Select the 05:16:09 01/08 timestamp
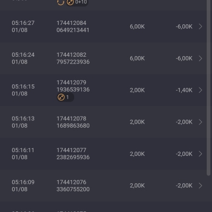Viewport: 212px width, 212px height. pos(23,185)
